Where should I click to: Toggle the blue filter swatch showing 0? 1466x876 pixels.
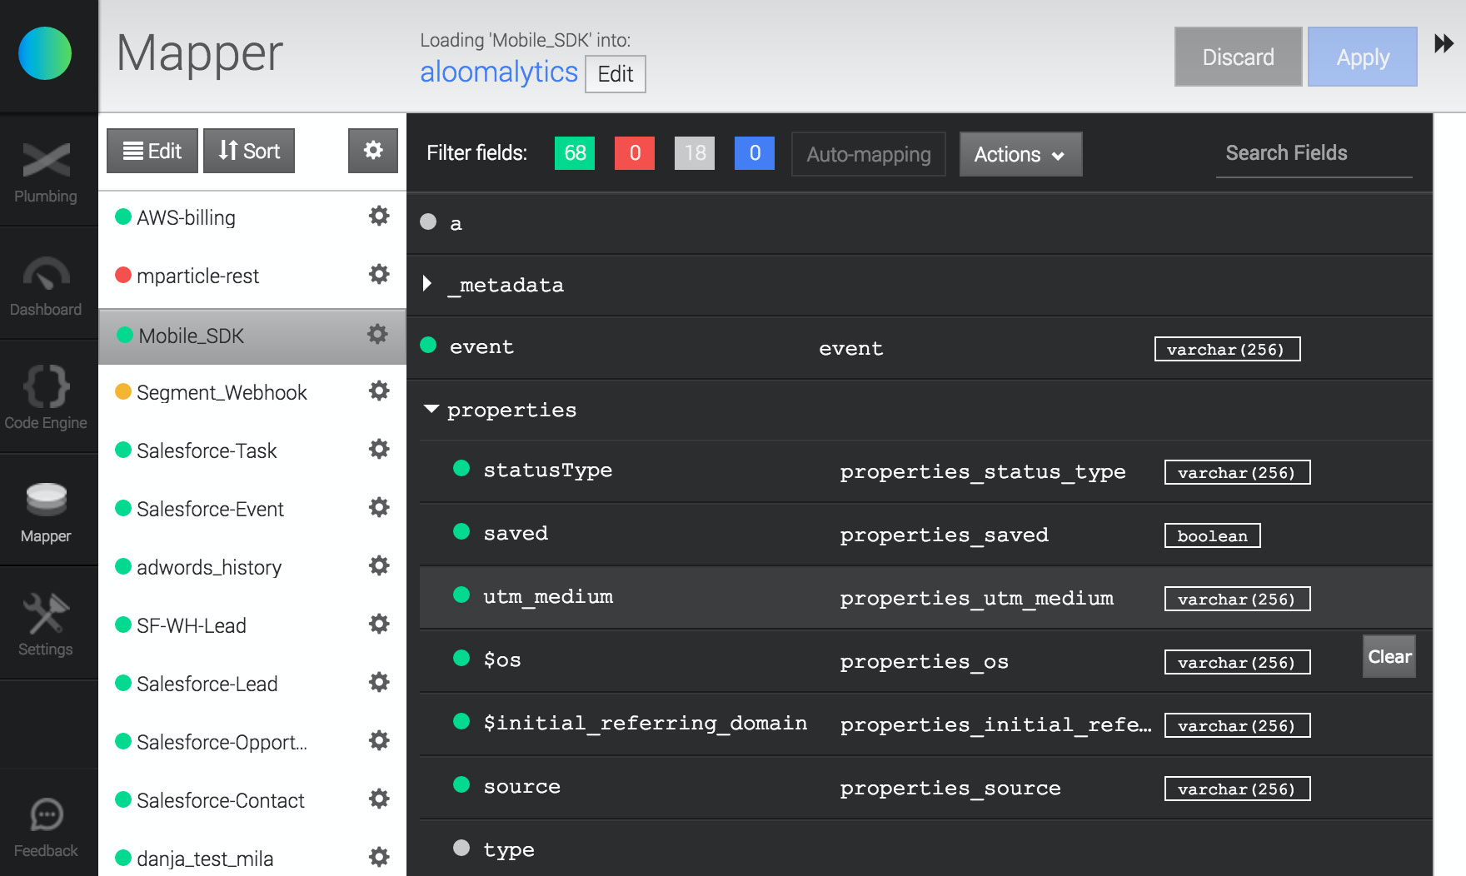point(755,153)
